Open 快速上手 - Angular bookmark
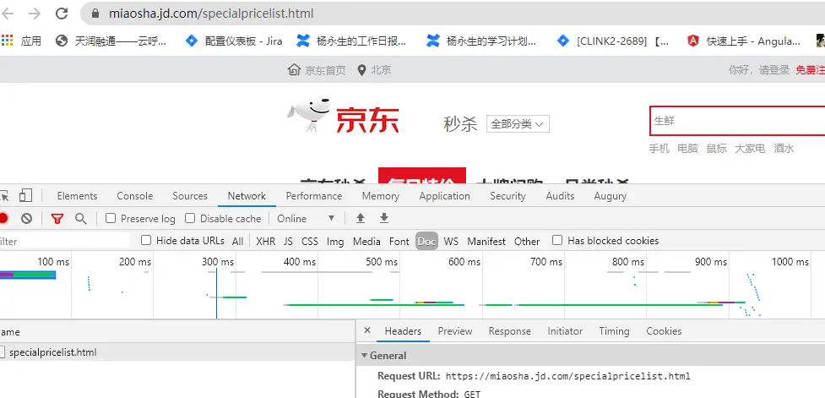This screenshot has height=398, width=825. [744, 41]
